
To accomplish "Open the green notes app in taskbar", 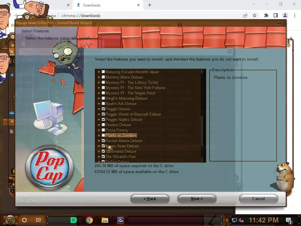I will click(73, 220).
